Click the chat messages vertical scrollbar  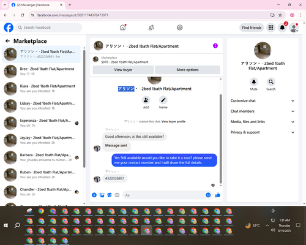pos(220,139)
